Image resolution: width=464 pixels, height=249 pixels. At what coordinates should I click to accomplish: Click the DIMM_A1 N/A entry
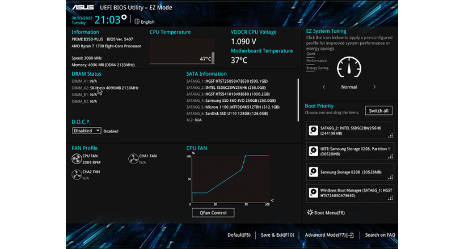(85, 81)
